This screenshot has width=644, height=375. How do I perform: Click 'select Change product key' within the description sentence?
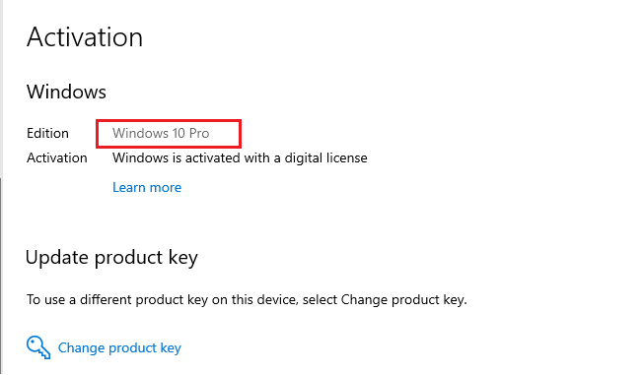385,299
